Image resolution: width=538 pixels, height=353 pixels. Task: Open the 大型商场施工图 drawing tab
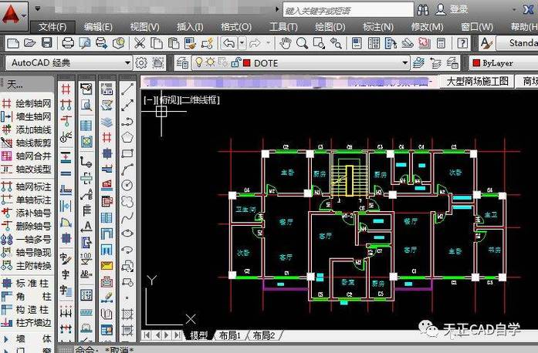[479, 81]
